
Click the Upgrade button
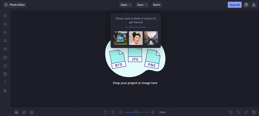pyautogui.click(x=234, y=5)
